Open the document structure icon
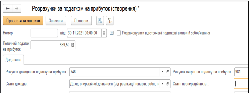This screenshot has height=93, width=249. pos(100,21)
